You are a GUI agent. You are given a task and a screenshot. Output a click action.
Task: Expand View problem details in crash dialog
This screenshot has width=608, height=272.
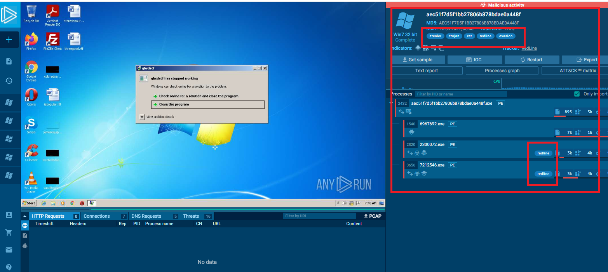click(x=142, y=117)
